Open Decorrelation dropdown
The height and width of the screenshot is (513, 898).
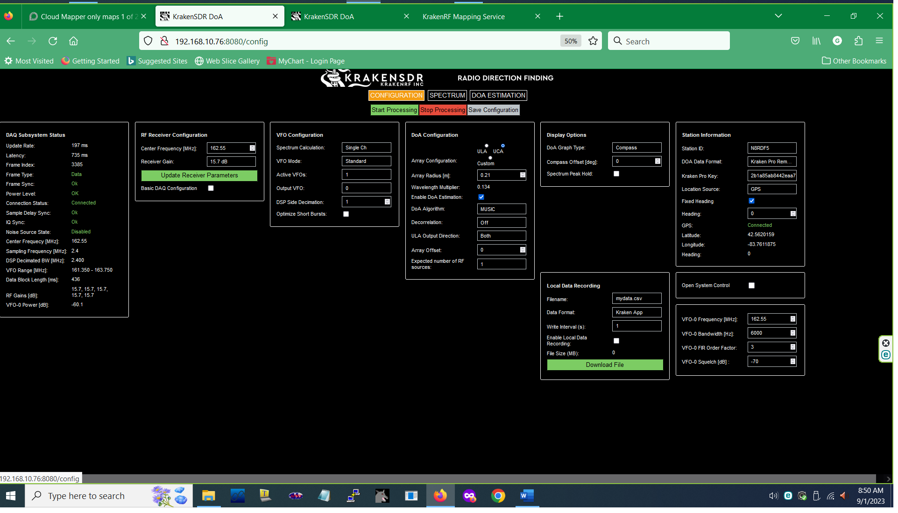(x=502, y=223)
